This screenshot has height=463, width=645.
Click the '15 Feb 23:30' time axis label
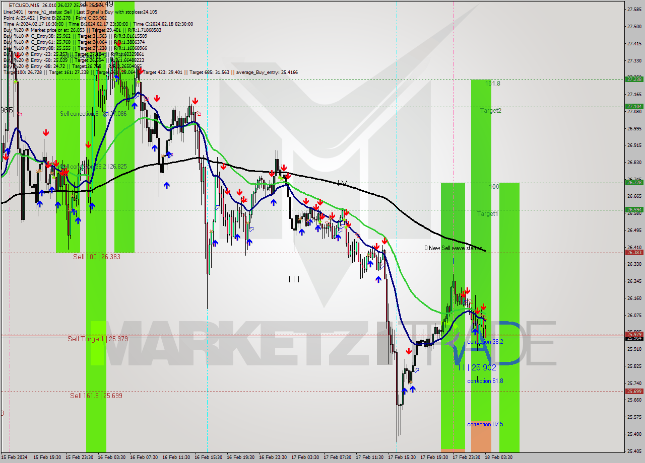pyautogui.click(x=80, y=457)
